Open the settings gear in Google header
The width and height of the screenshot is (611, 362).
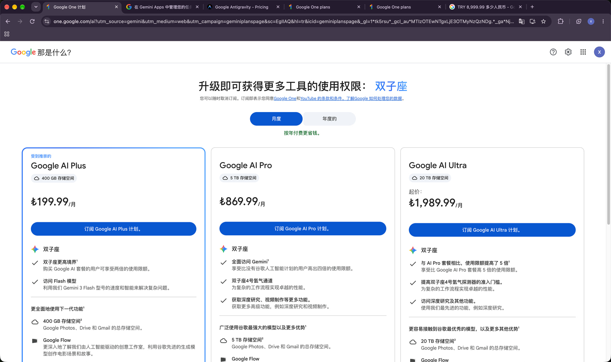568,52
